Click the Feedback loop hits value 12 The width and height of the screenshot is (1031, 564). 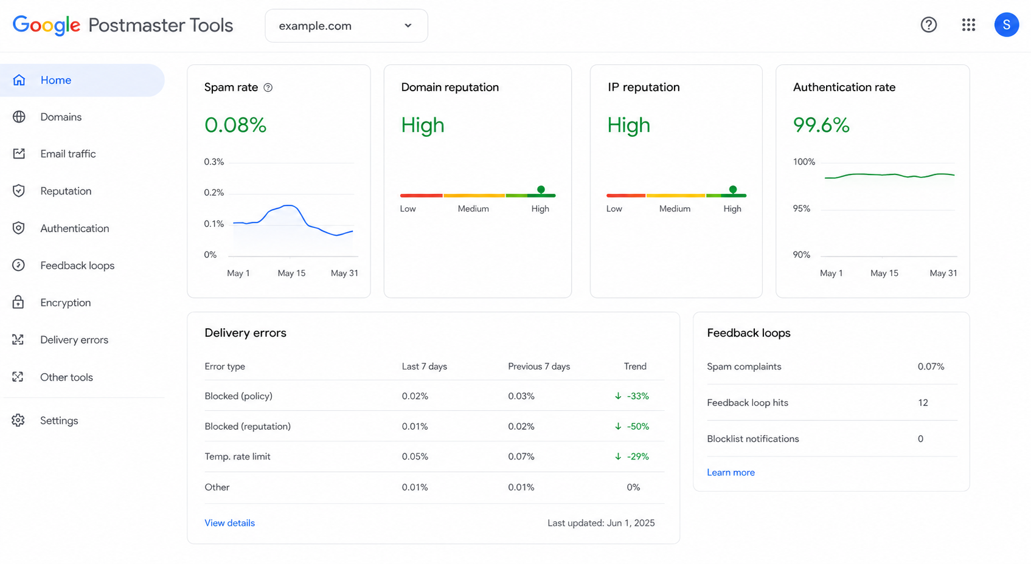923,402
